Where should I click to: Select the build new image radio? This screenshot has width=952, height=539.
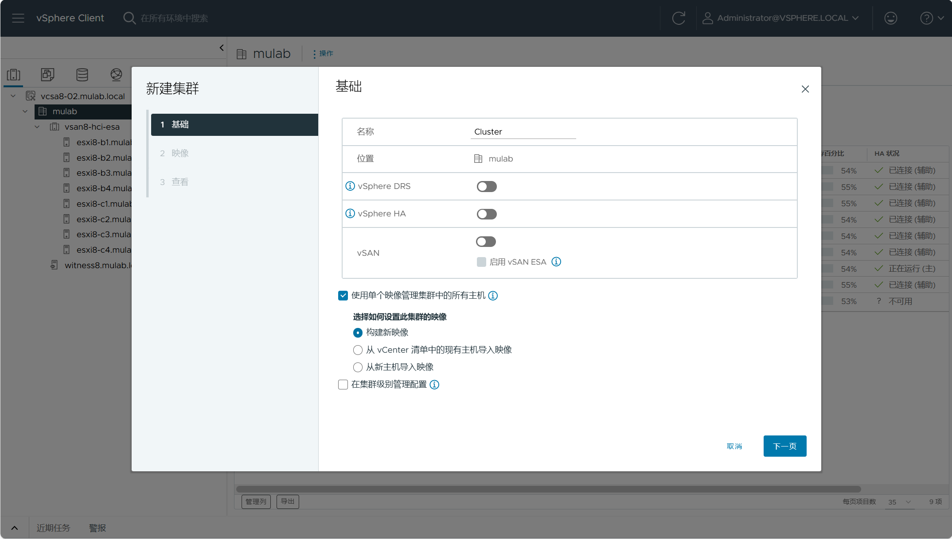pyautogui.click(x=358, y=333)
